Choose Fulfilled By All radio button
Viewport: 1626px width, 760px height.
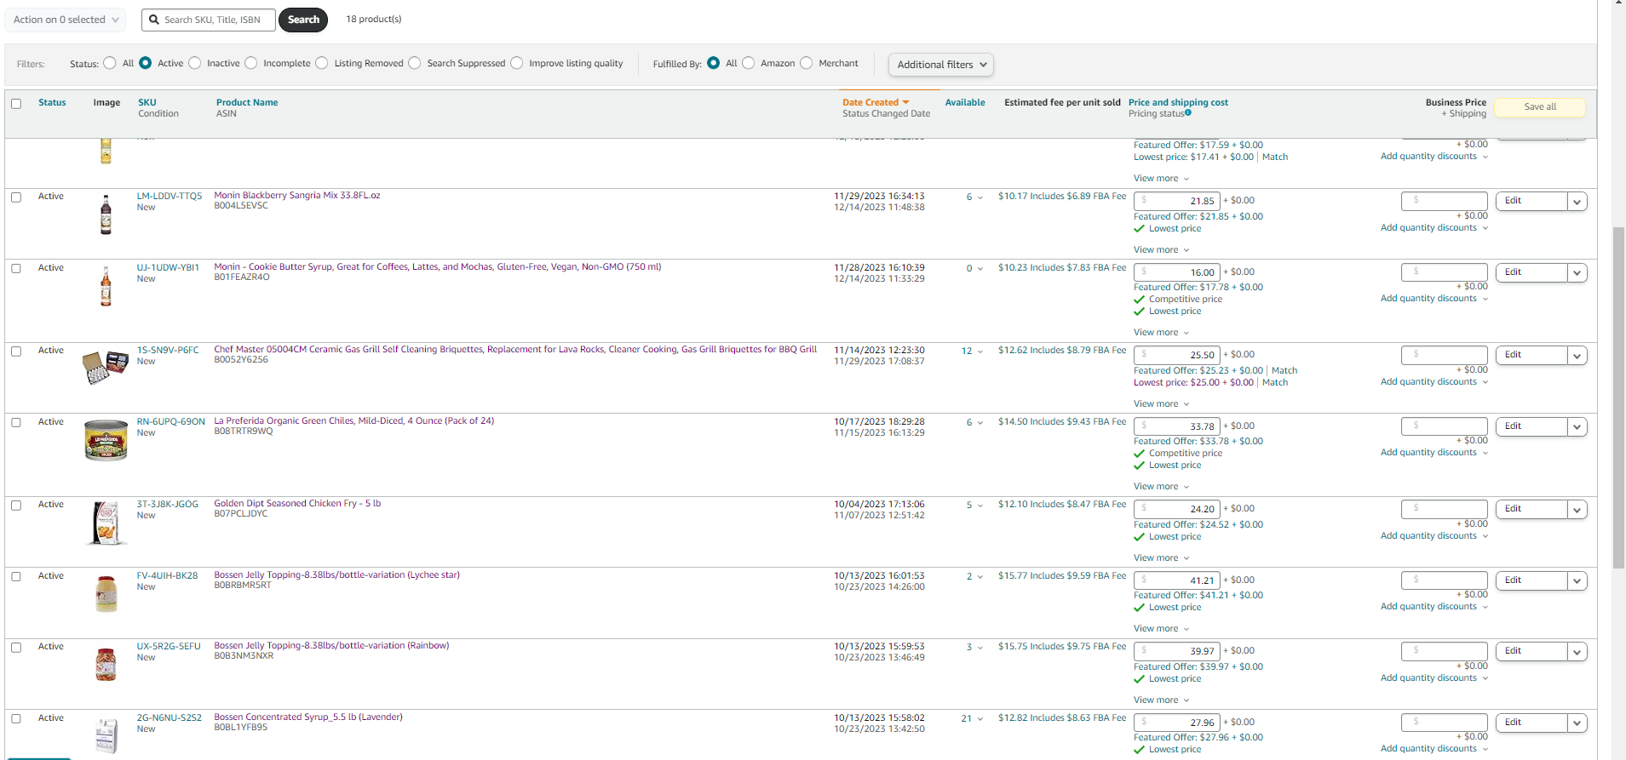714,63
